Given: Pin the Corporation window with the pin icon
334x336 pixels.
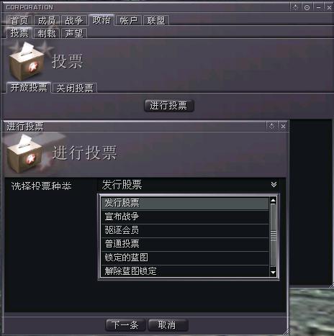Looking at the screenshot, I should [x=295, y=7].
